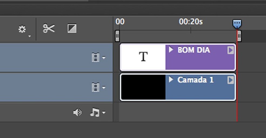Open the music note audio dropdown
266x138 pixels.
click(97, 112)
